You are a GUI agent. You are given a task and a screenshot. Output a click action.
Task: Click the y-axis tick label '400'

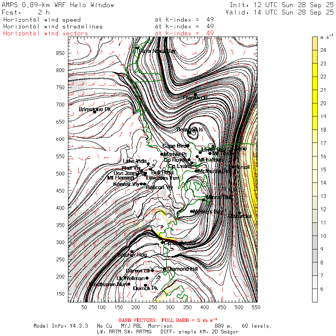pos(60,208)
